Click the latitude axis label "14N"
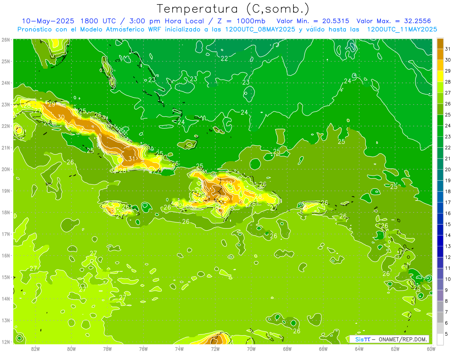458x354 pixels. [6, 299]
